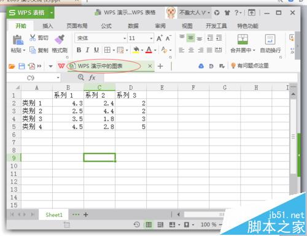Image resolution: width=307 pixels, height=236 pixels.
Task: Open the 审阅 ribbon tab
Action: (x=160, y=26)
